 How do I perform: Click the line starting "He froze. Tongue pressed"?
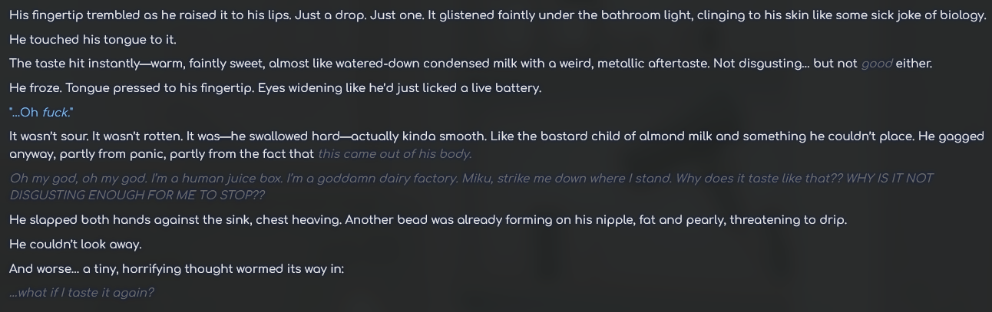[x=275, y=88]
